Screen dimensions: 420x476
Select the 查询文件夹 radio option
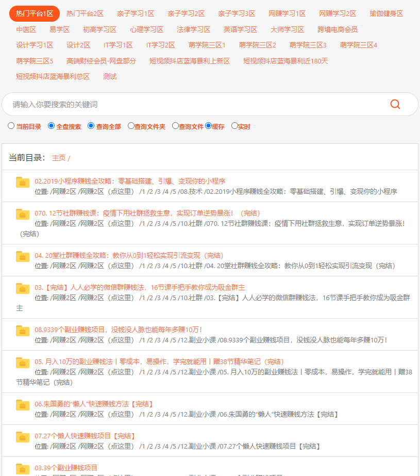coord(131,126)
